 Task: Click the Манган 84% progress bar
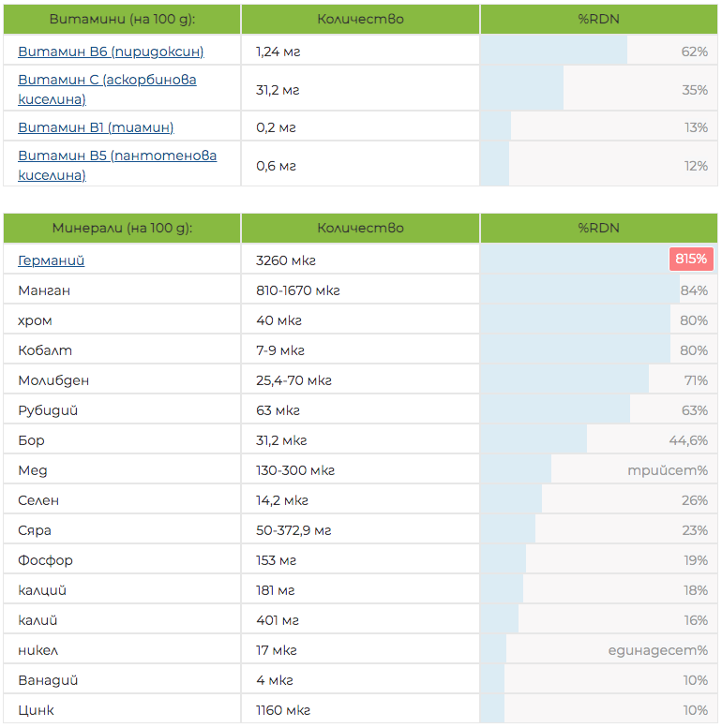pyautogui.click(x=579, y=290)
